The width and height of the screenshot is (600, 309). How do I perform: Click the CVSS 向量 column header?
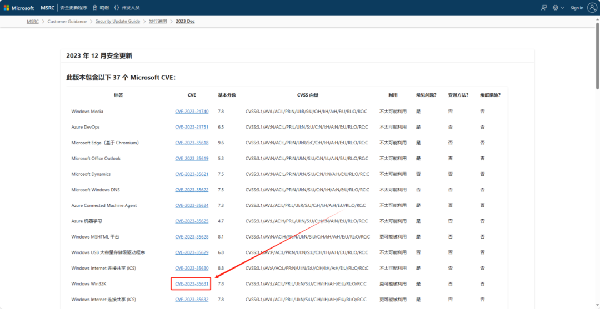coord(308,95)
